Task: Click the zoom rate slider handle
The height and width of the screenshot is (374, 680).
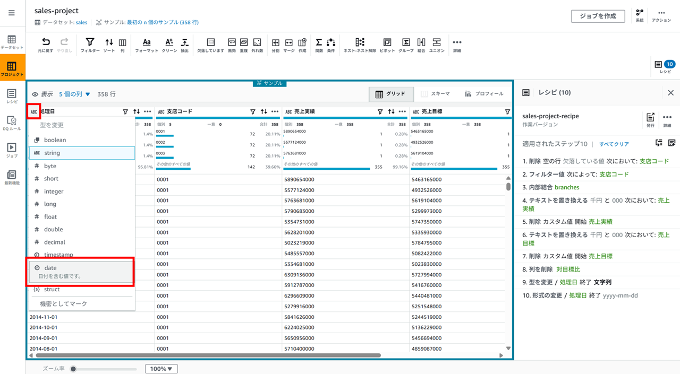Action: [73, 369]
